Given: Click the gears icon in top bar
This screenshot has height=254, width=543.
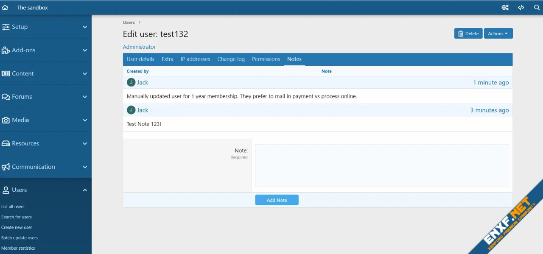Looking at the screenshot, I should (505, 8).
